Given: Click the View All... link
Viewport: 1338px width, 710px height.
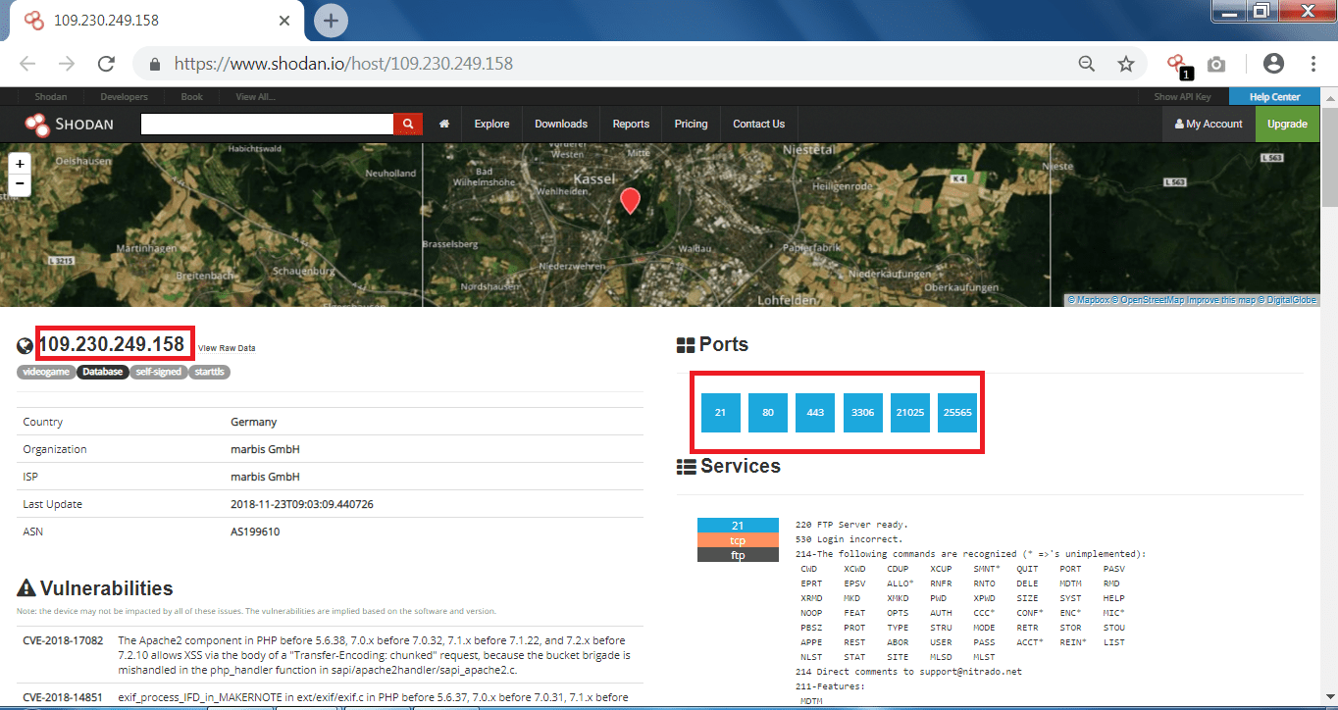Looking at the screenshot, I should click(x=256, y=97).
